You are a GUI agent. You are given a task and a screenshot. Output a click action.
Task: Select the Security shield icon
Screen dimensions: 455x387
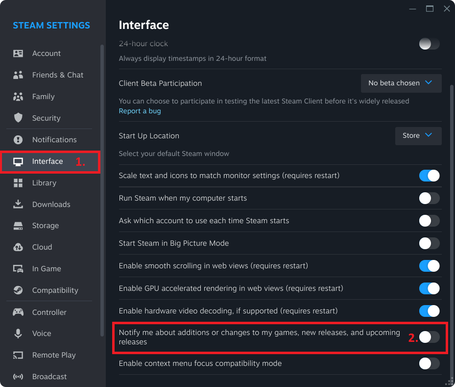tap(18, 118)
